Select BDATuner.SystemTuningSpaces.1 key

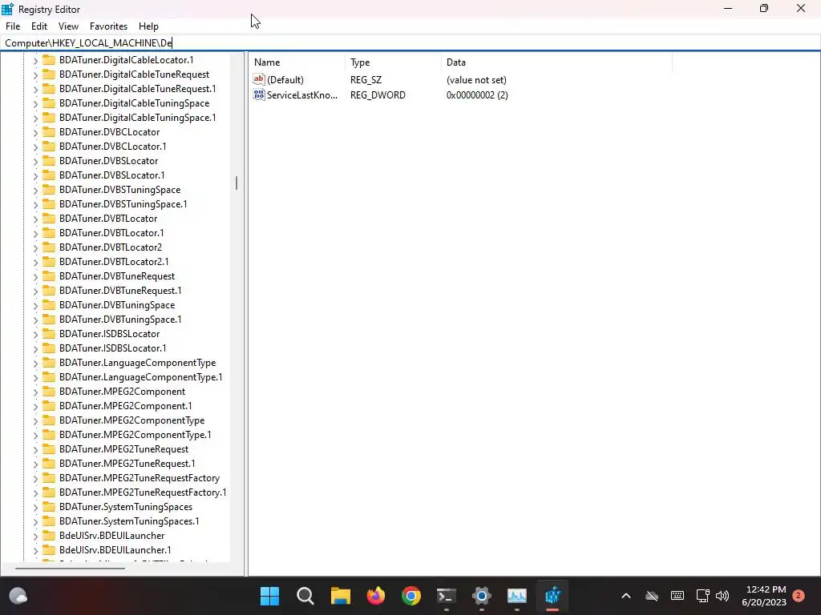(129, 521)
